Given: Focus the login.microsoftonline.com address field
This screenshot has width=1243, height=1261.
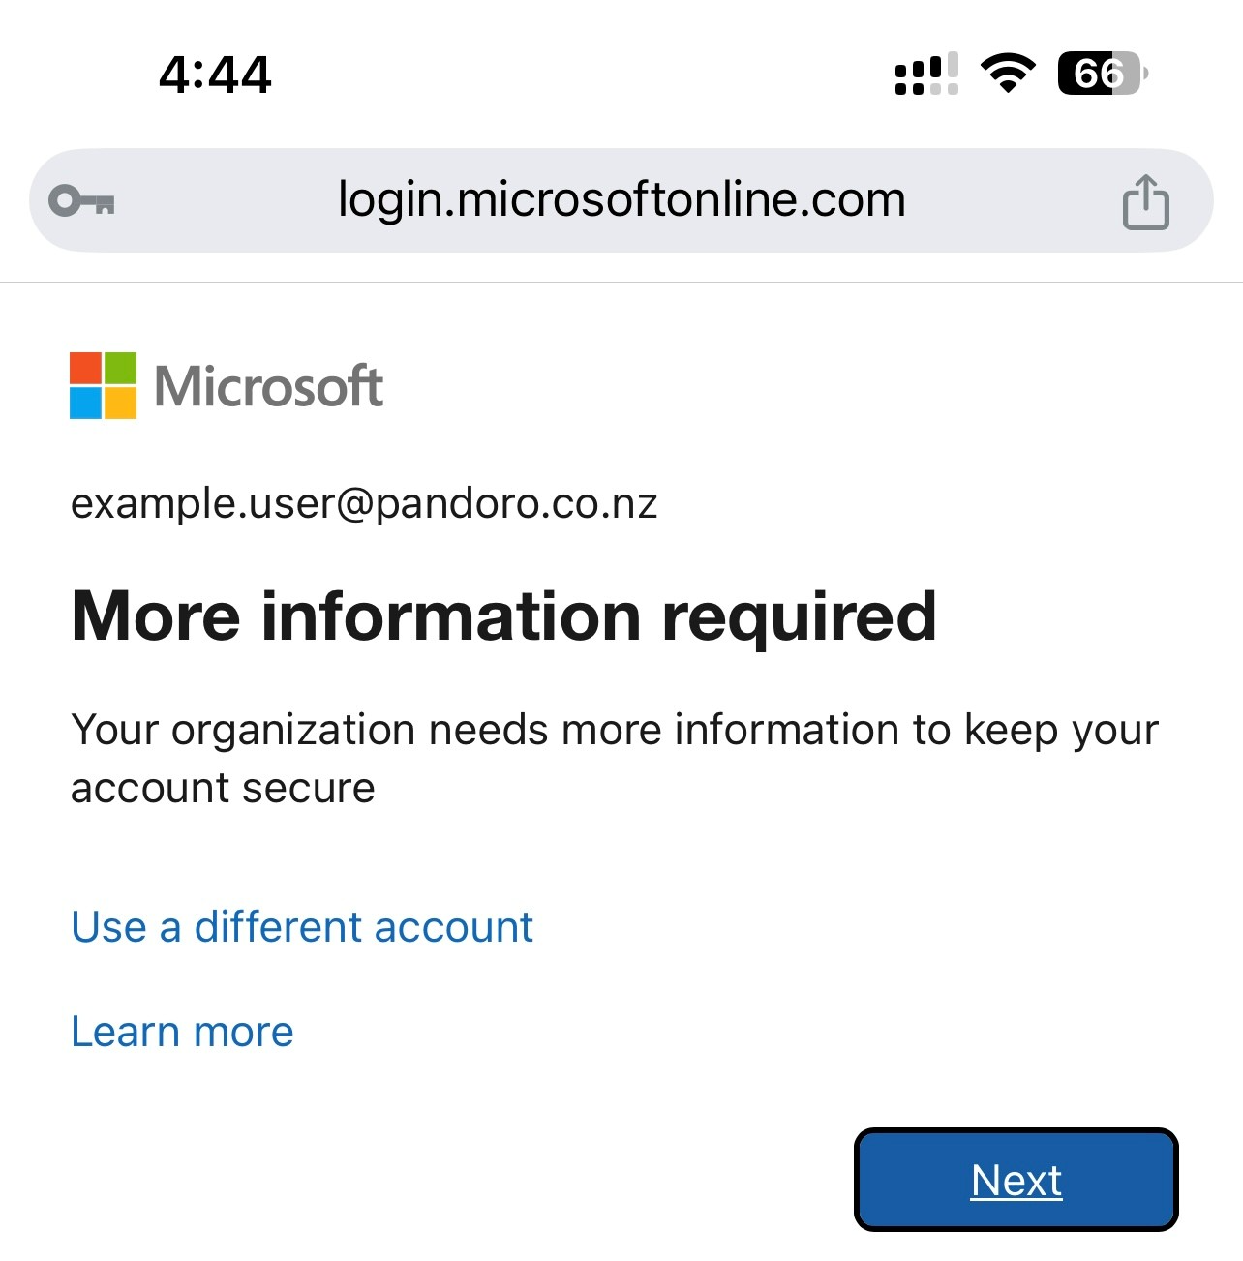Looking at the screenshot, I should click(x=621, y=200).
